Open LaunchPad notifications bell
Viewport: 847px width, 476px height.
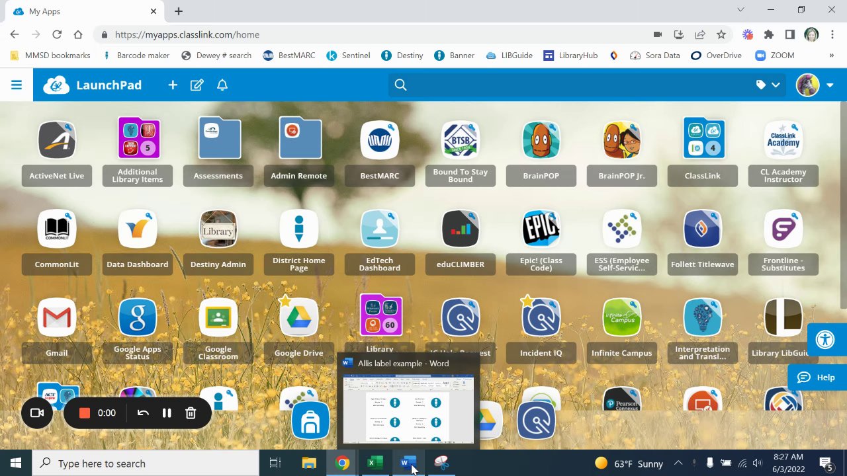click(x=222, y=85)
